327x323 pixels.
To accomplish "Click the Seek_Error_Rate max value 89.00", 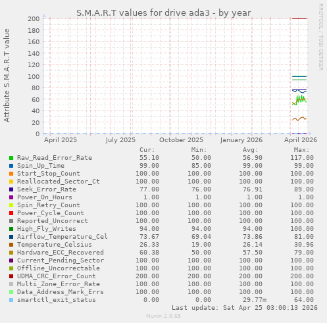I will tap(304, 189).
